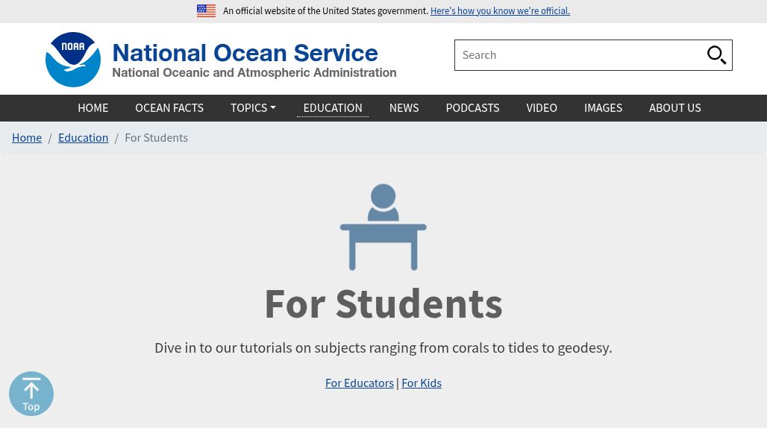Navigate to OCEAN FACTS

pyautogui.click(x=169, y=107)
